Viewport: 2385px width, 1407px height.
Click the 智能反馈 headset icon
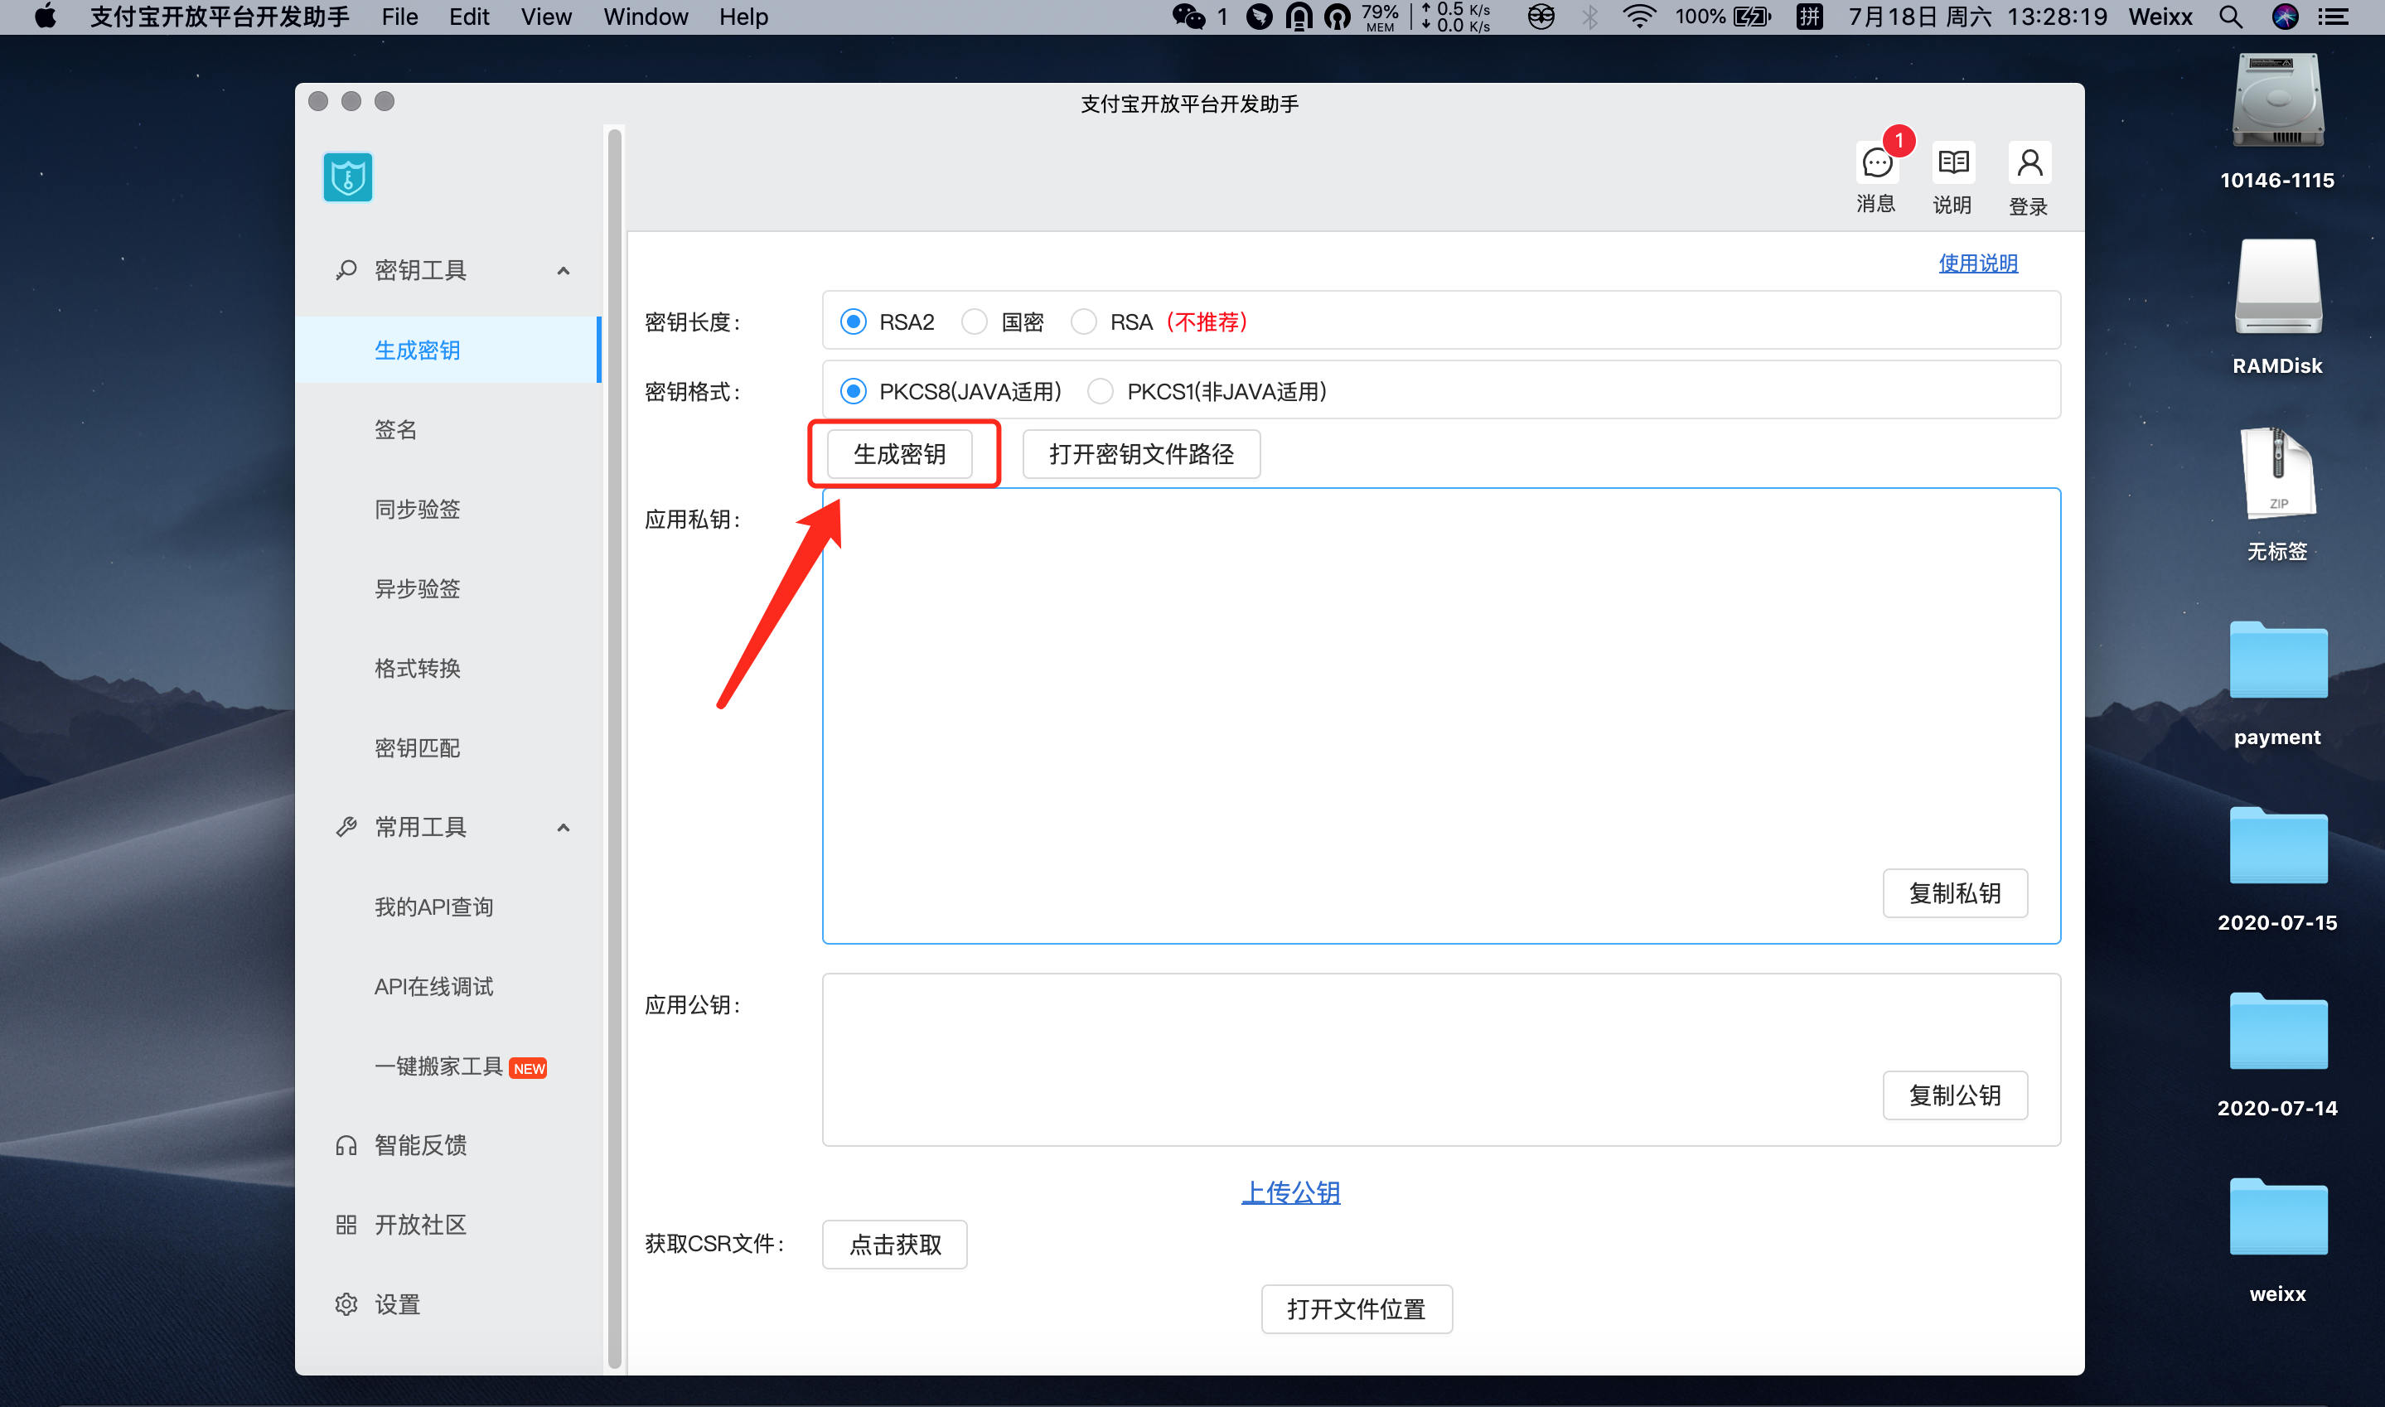tap(346, 1145)
